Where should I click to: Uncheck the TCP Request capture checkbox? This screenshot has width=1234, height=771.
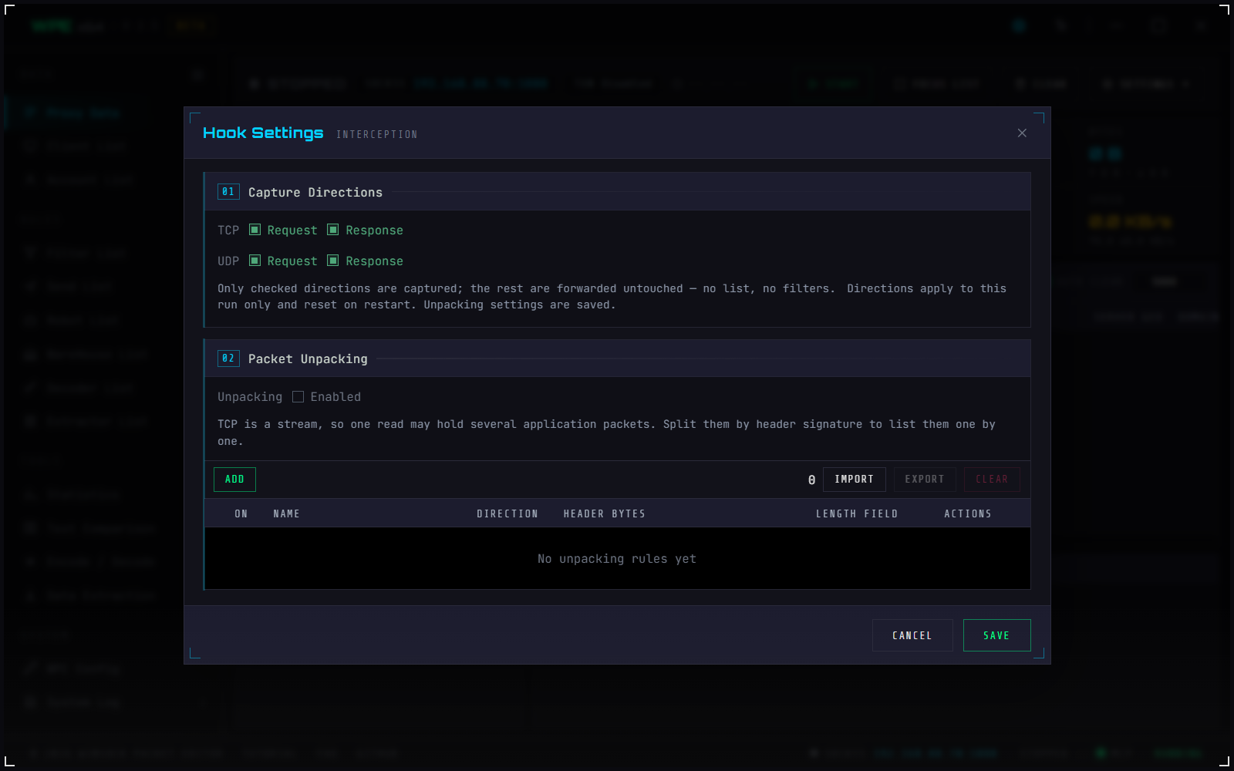(x=255, y=230)
